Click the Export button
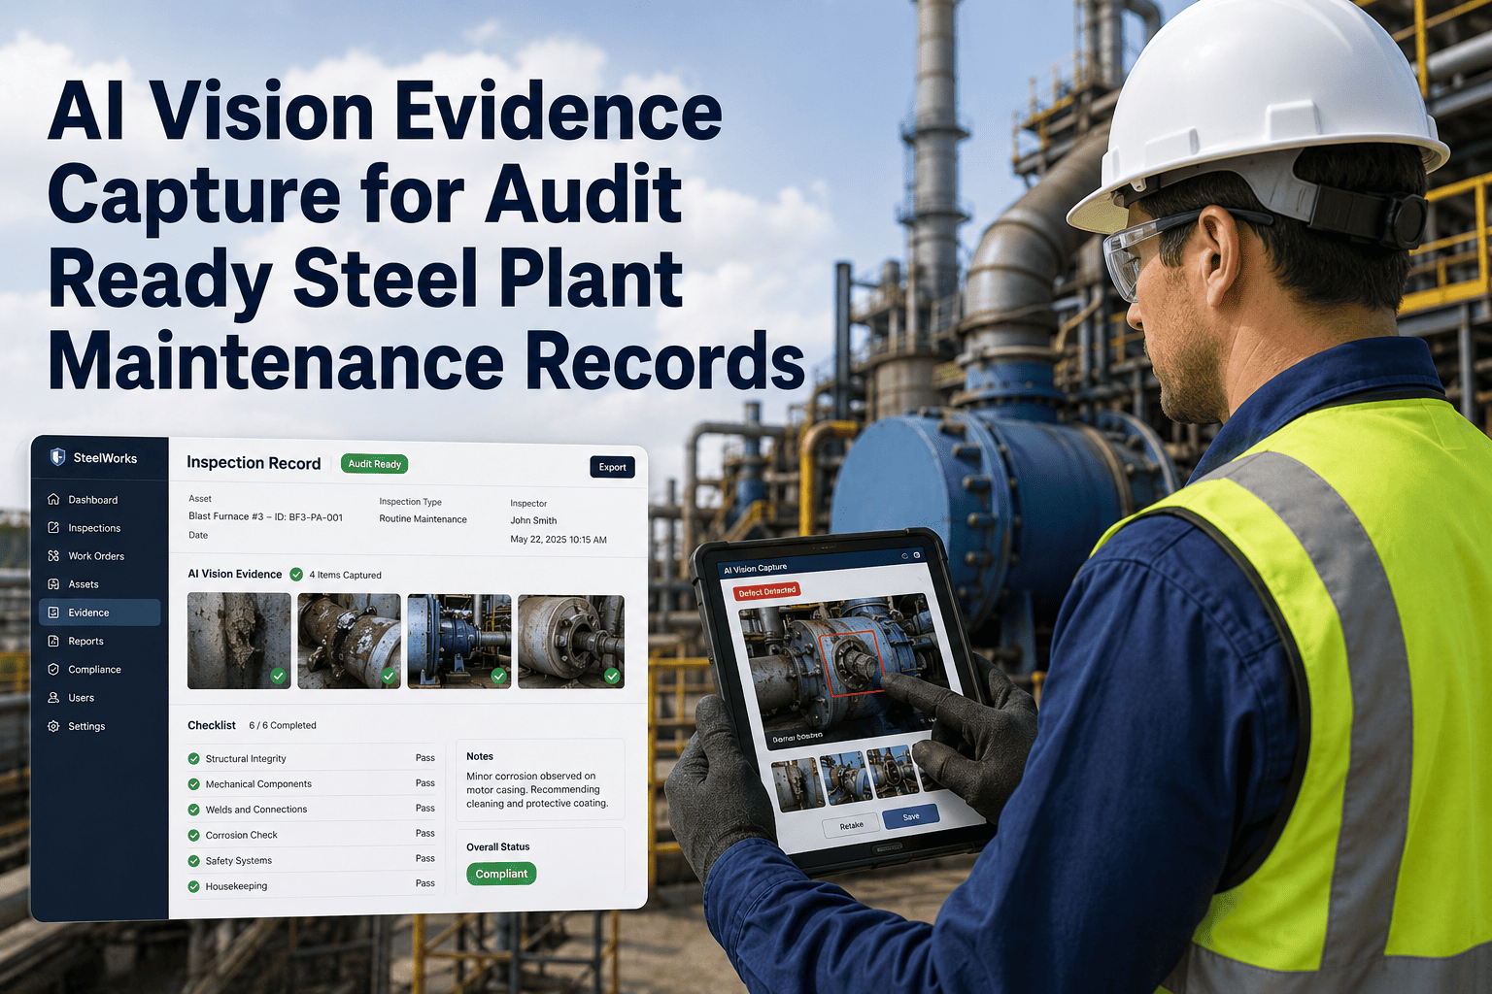Screen dimensions: 1492x994 (x=612, y=467)
